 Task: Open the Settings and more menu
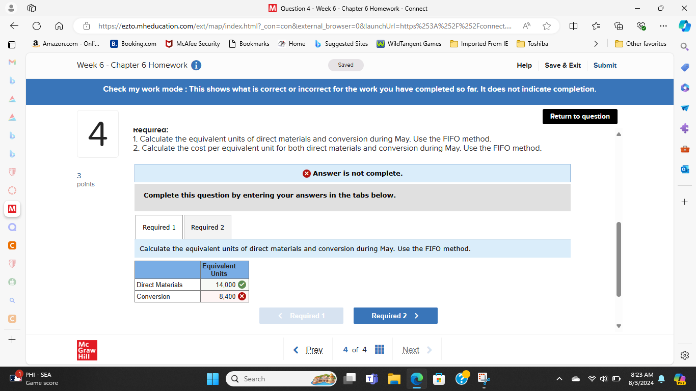coord(663,25)
